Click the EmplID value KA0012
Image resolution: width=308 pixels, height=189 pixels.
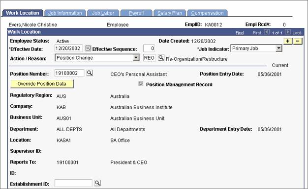point(214,25)
